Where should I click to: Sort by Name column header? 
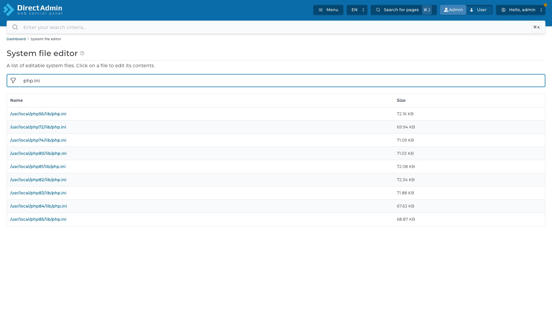tap(17, 100)
